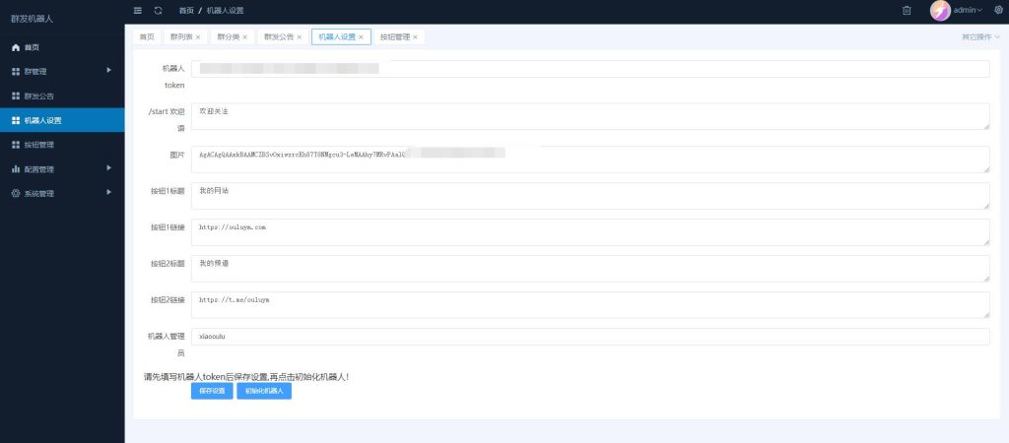Click the 保存设置 button
Viewport: 1009px width, 443px height.
coord(212,391)
